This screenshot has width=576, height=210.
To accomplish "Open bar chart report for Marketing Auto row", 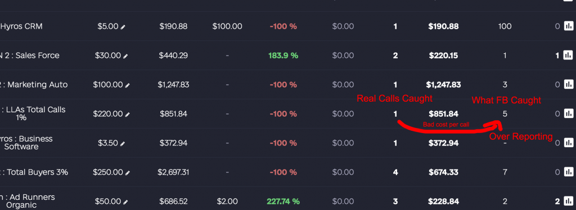I will (x=568, y=85).
